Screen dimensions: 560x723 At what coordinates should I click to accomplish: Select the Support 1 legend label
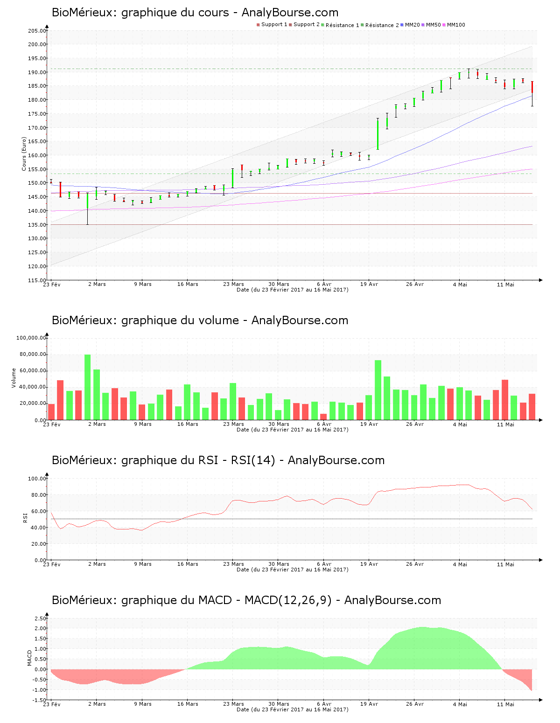click(x=274, y=25)
